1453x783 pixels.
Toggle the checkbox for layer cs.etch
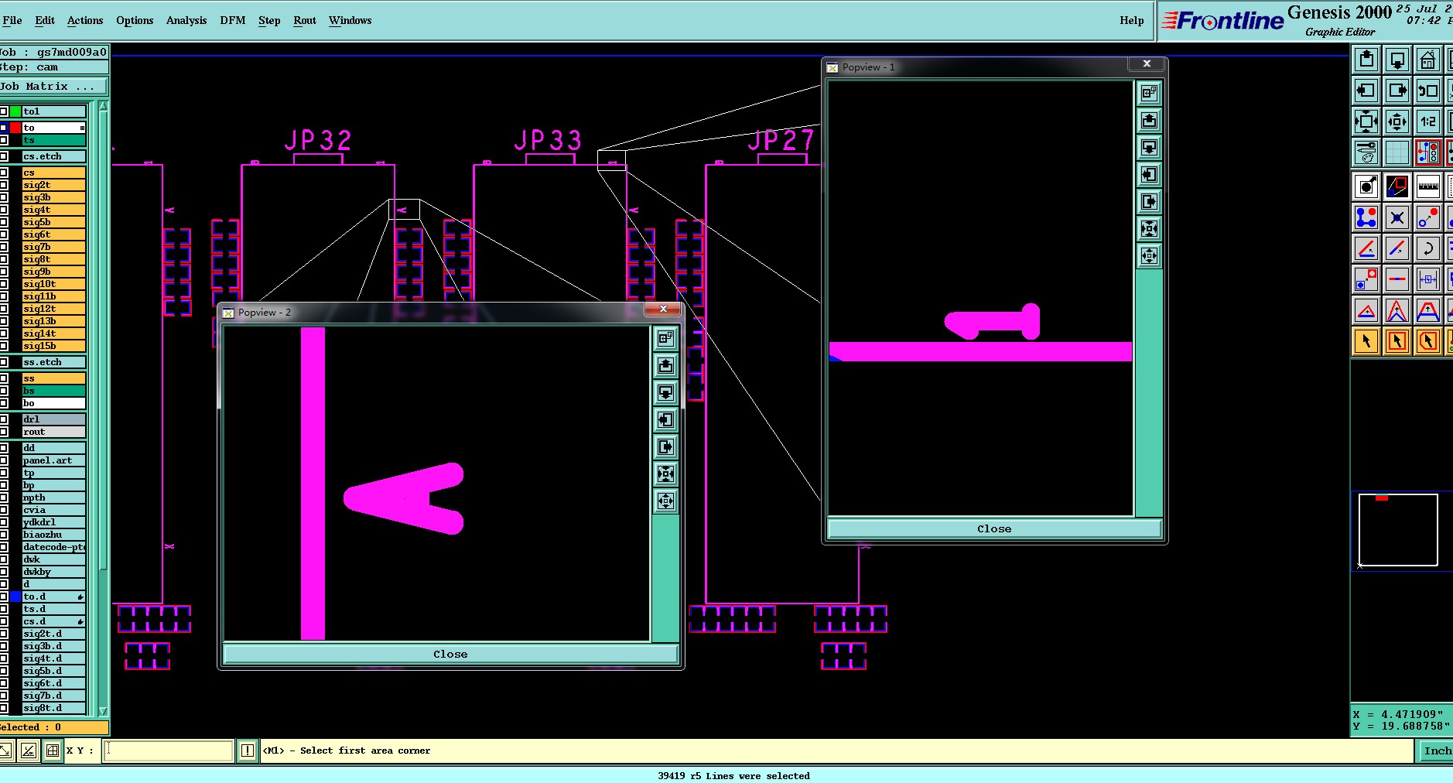[x=4, y=156]
